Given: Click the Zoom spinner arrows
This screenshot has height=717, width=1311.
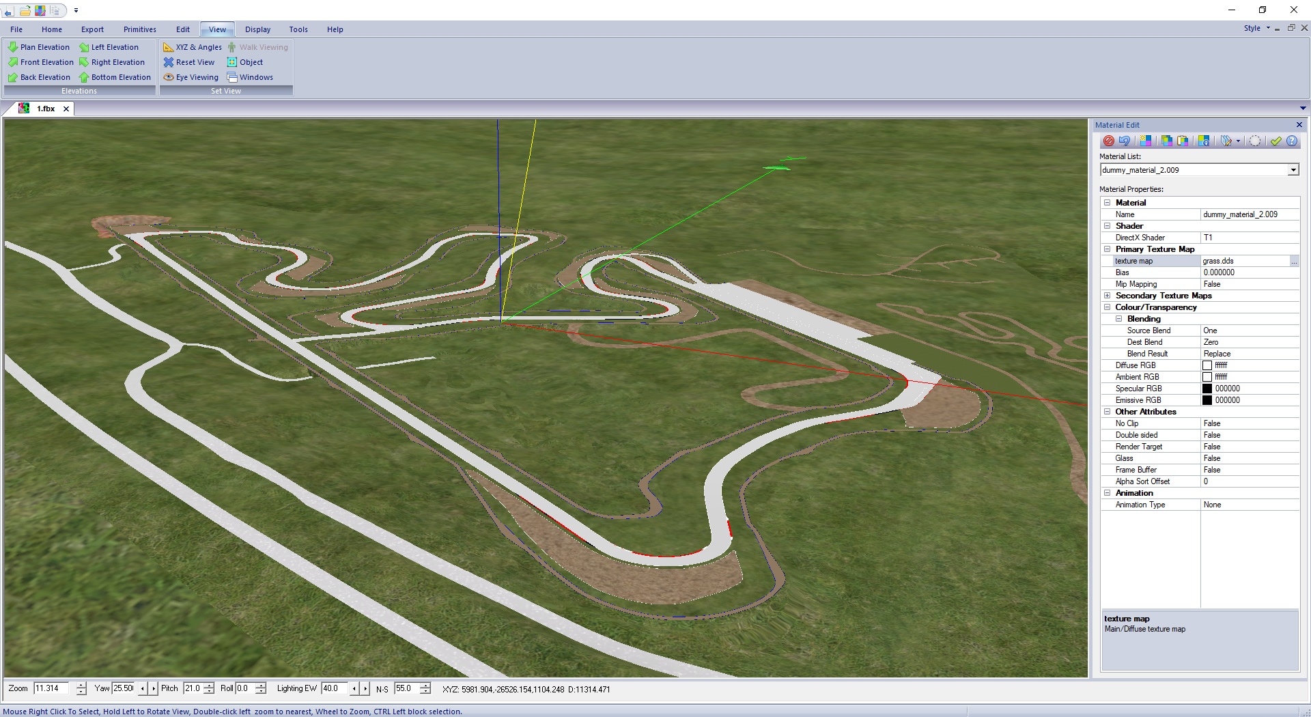Looking at the screenshot, I should pos(81,688).
